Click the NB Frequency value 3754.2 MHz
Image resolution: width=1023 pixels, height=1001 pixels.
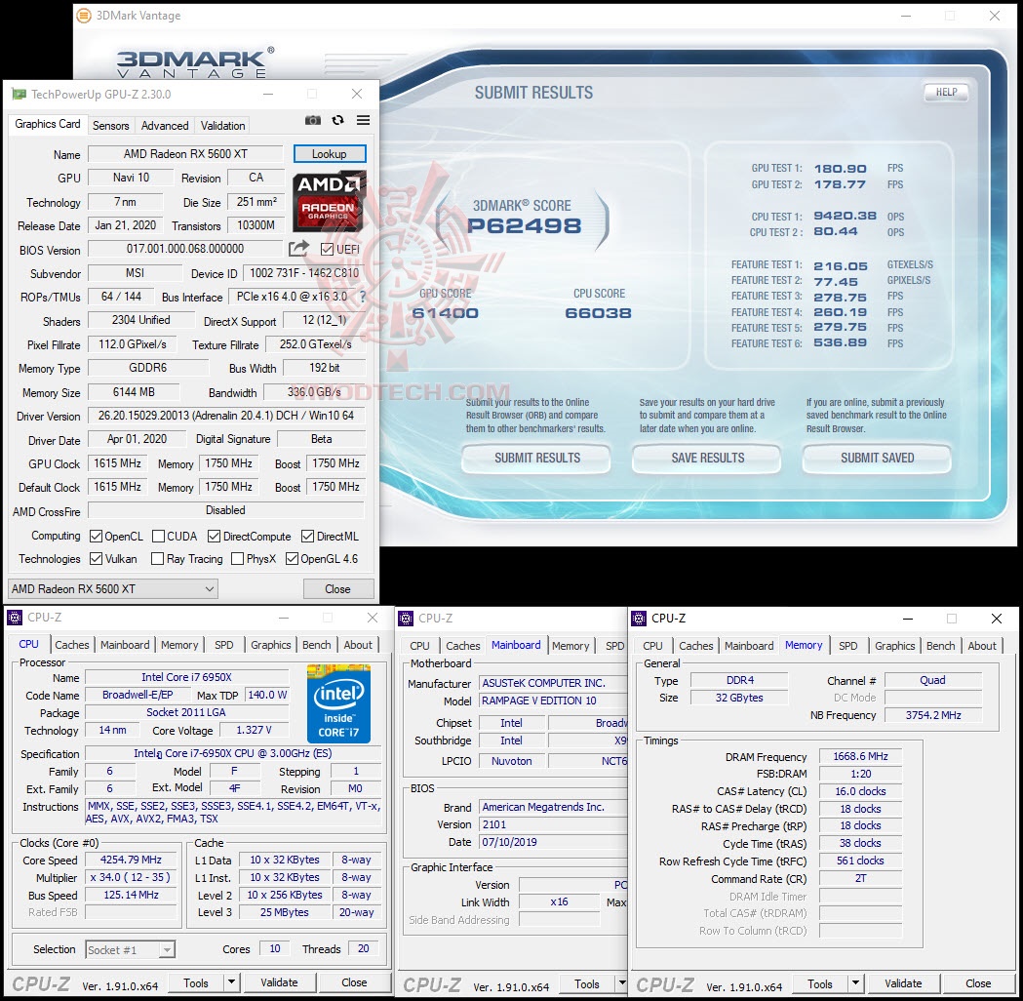[x=933, y=715]
